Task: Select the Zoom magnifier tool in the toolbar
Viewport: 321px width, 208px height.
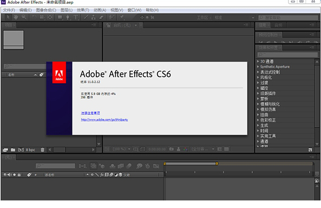Action: tap(24, 17)
